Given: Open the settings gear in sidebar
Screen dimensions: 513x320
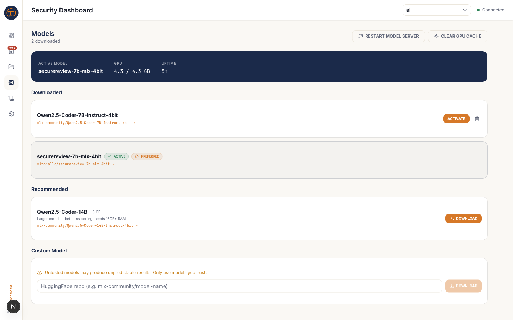Looking at the screenshot, I should 11,114.
